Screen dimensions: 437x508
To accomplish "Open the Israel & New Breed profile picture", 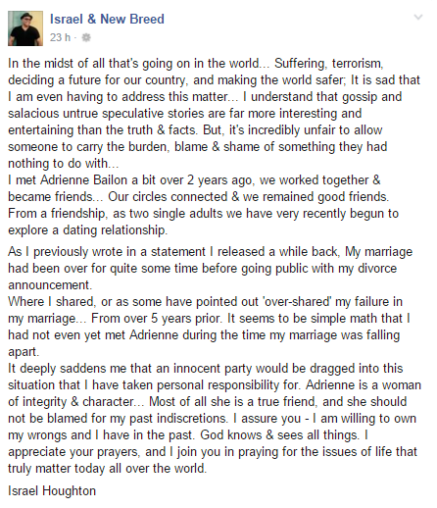I will tap(25, 28).
